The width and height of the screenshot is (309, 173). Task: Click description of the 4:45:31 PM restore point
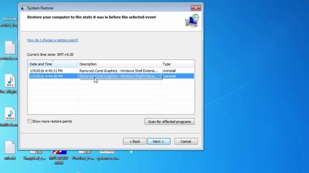pyautogui.click(x=119, y=71)
